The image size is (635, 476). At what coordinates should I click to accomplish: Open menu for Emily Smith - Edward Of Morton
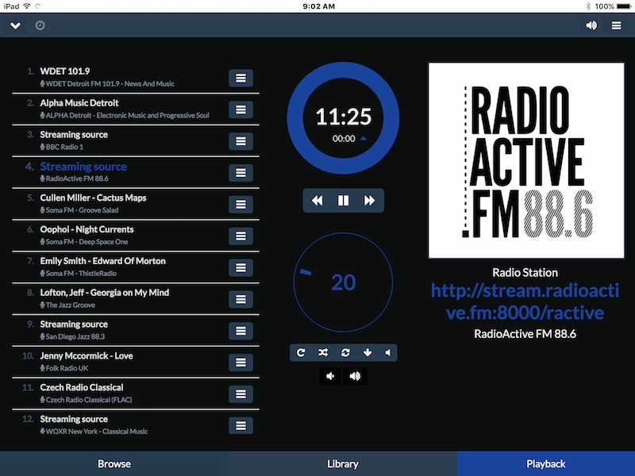coord(241,267)
